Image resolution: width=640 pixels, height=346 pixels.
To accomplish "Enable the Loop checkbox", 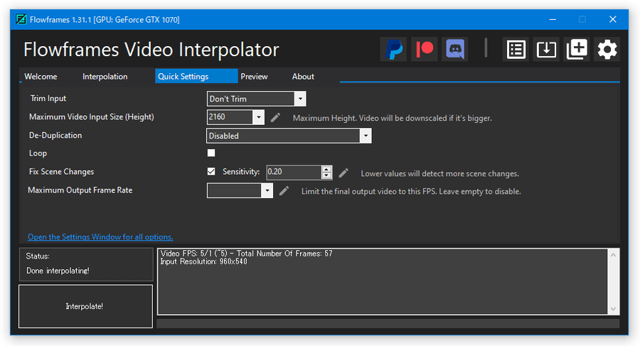I will click(211, 153).
